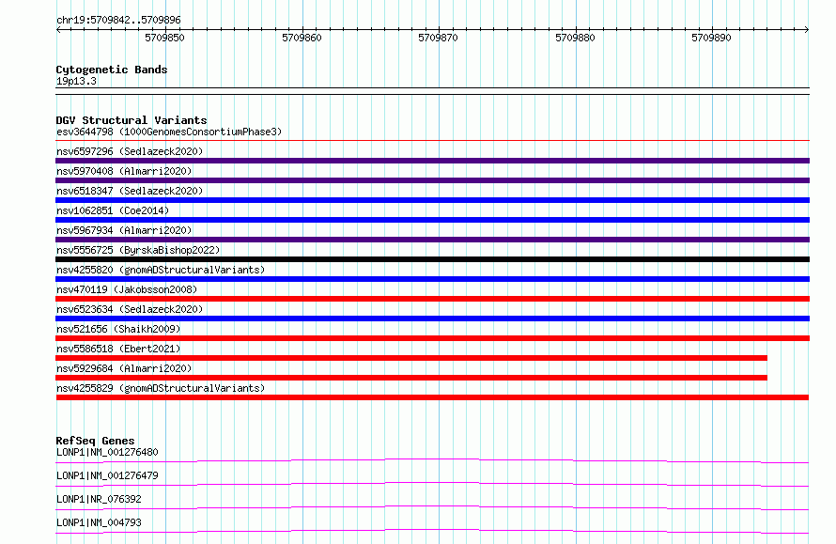Select variant label nsv5929684 (Almarri2020)
The width and height of the screenshot is (836, 544).
coord(124,368)
